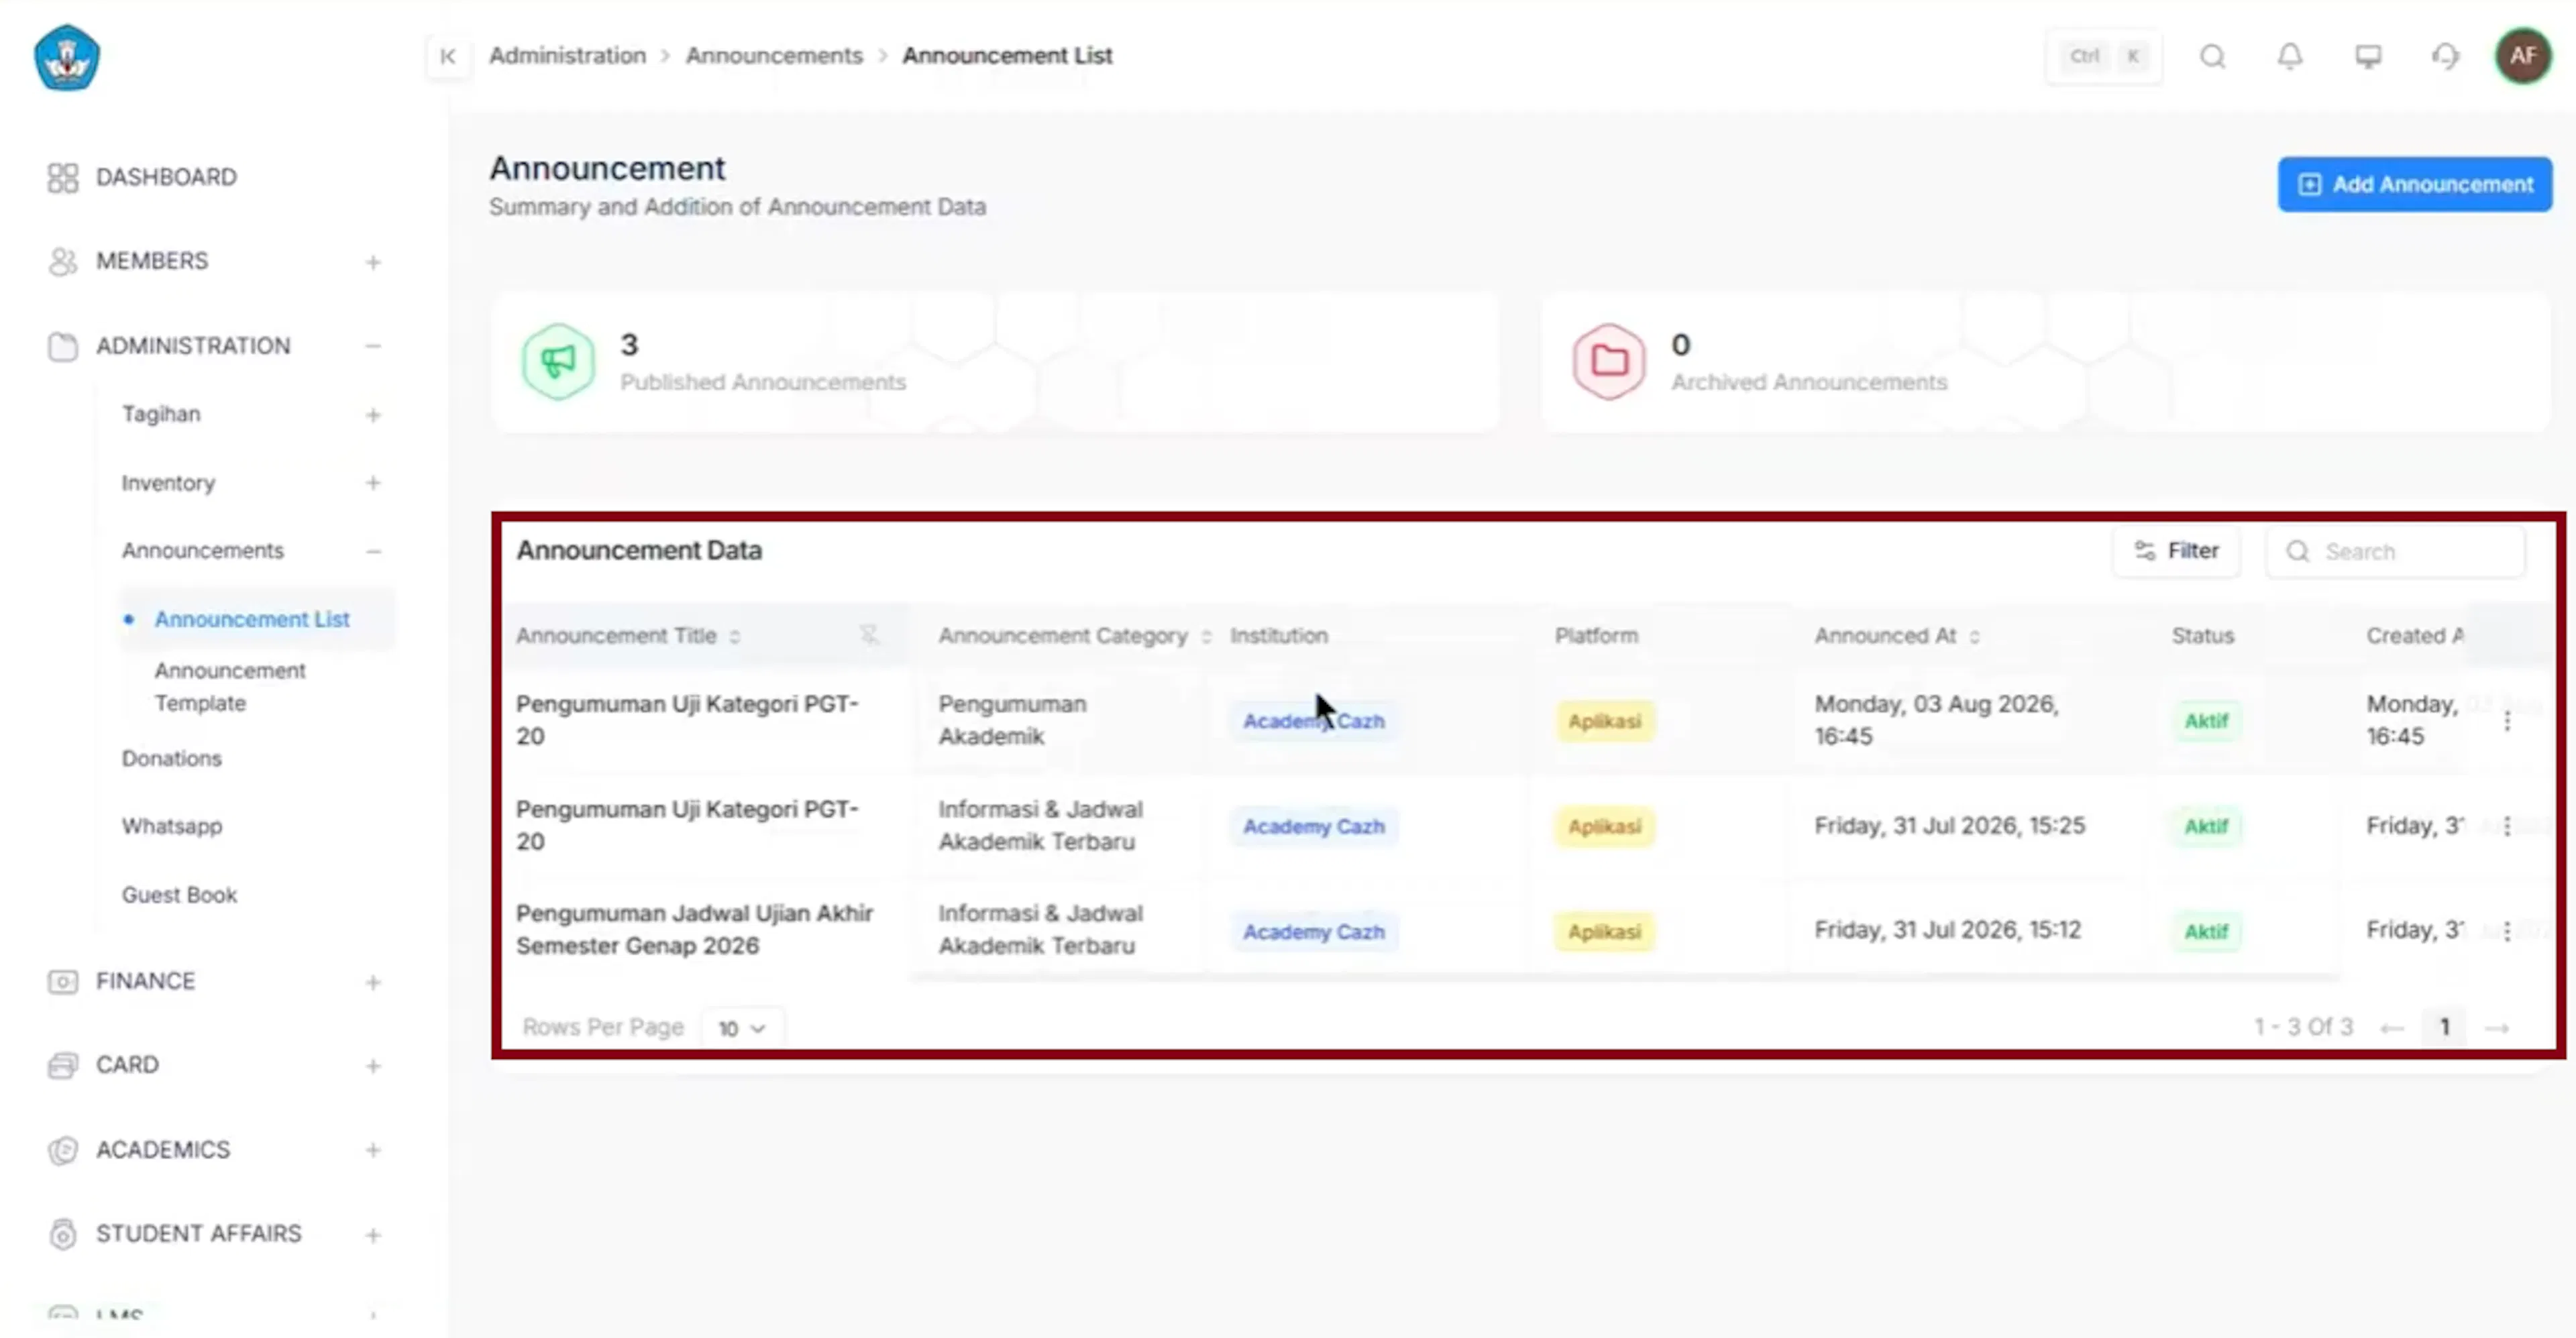Open the AF user avatar menu

(x=2523, y=56)
